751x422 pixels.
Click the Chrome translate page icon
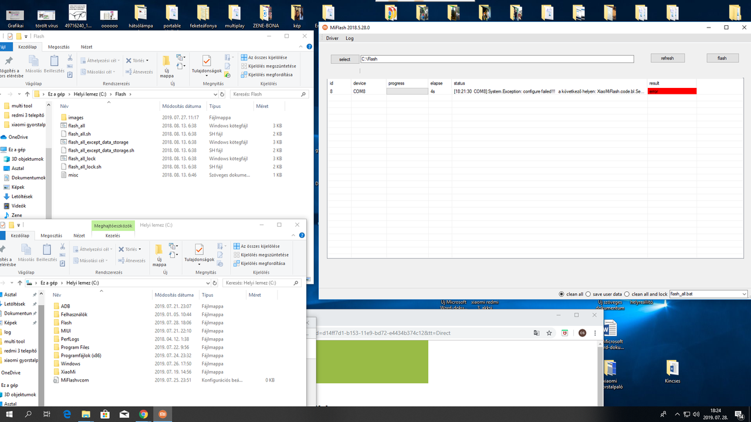(536, 333)
